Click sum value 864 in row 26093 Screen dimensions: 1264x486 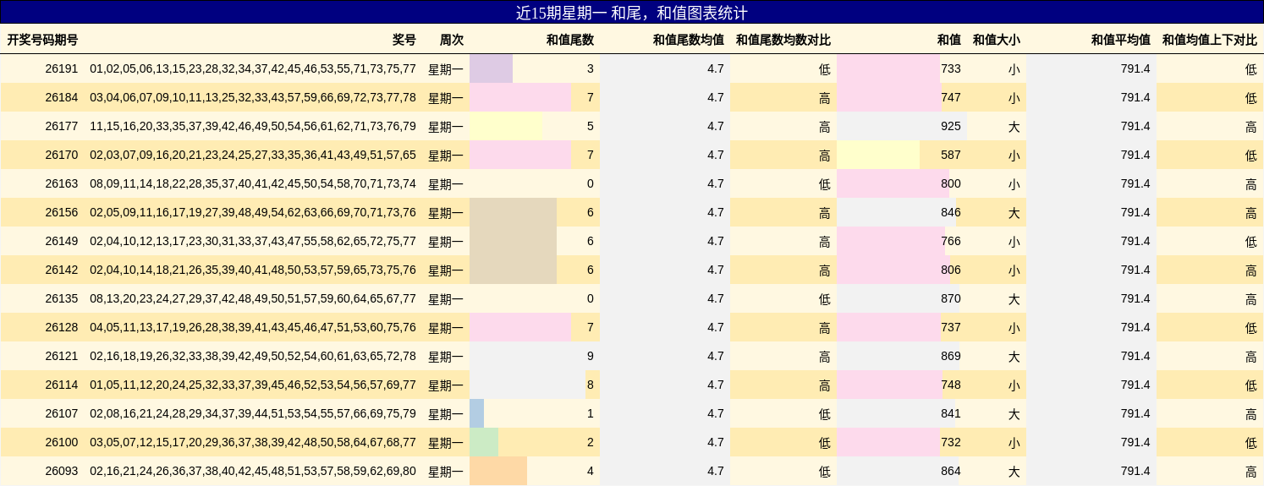(951, 471)
